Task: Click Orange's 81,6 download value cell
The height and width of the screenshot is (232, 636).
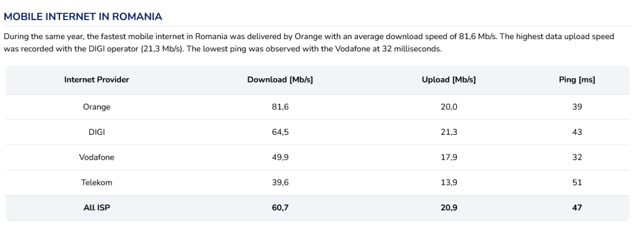Action: point(280,107)
